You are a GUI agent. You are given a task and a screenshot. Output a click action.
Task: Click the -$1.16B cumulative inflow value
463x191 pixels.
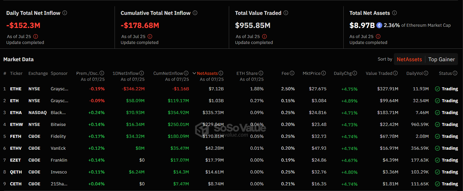point(181,89)
